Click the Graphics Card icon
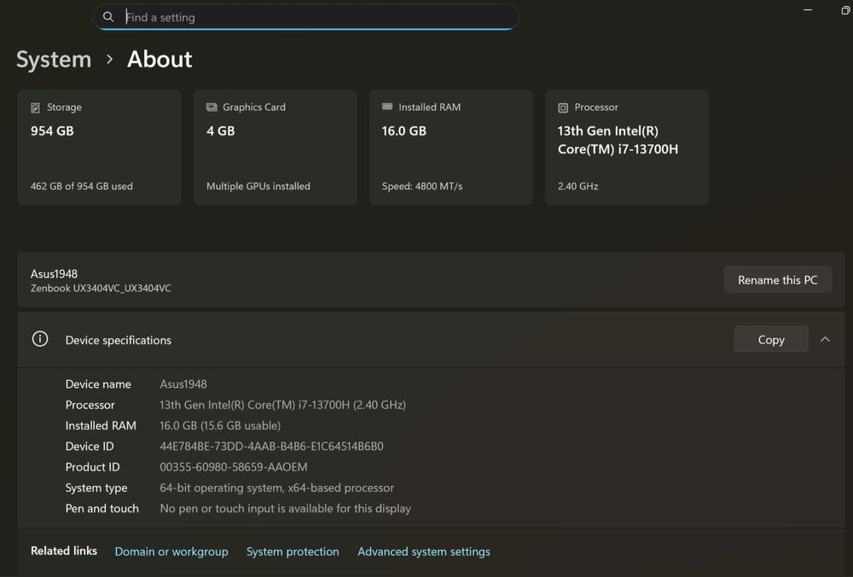This screenshot has width=853, height=577. [212, 107]
